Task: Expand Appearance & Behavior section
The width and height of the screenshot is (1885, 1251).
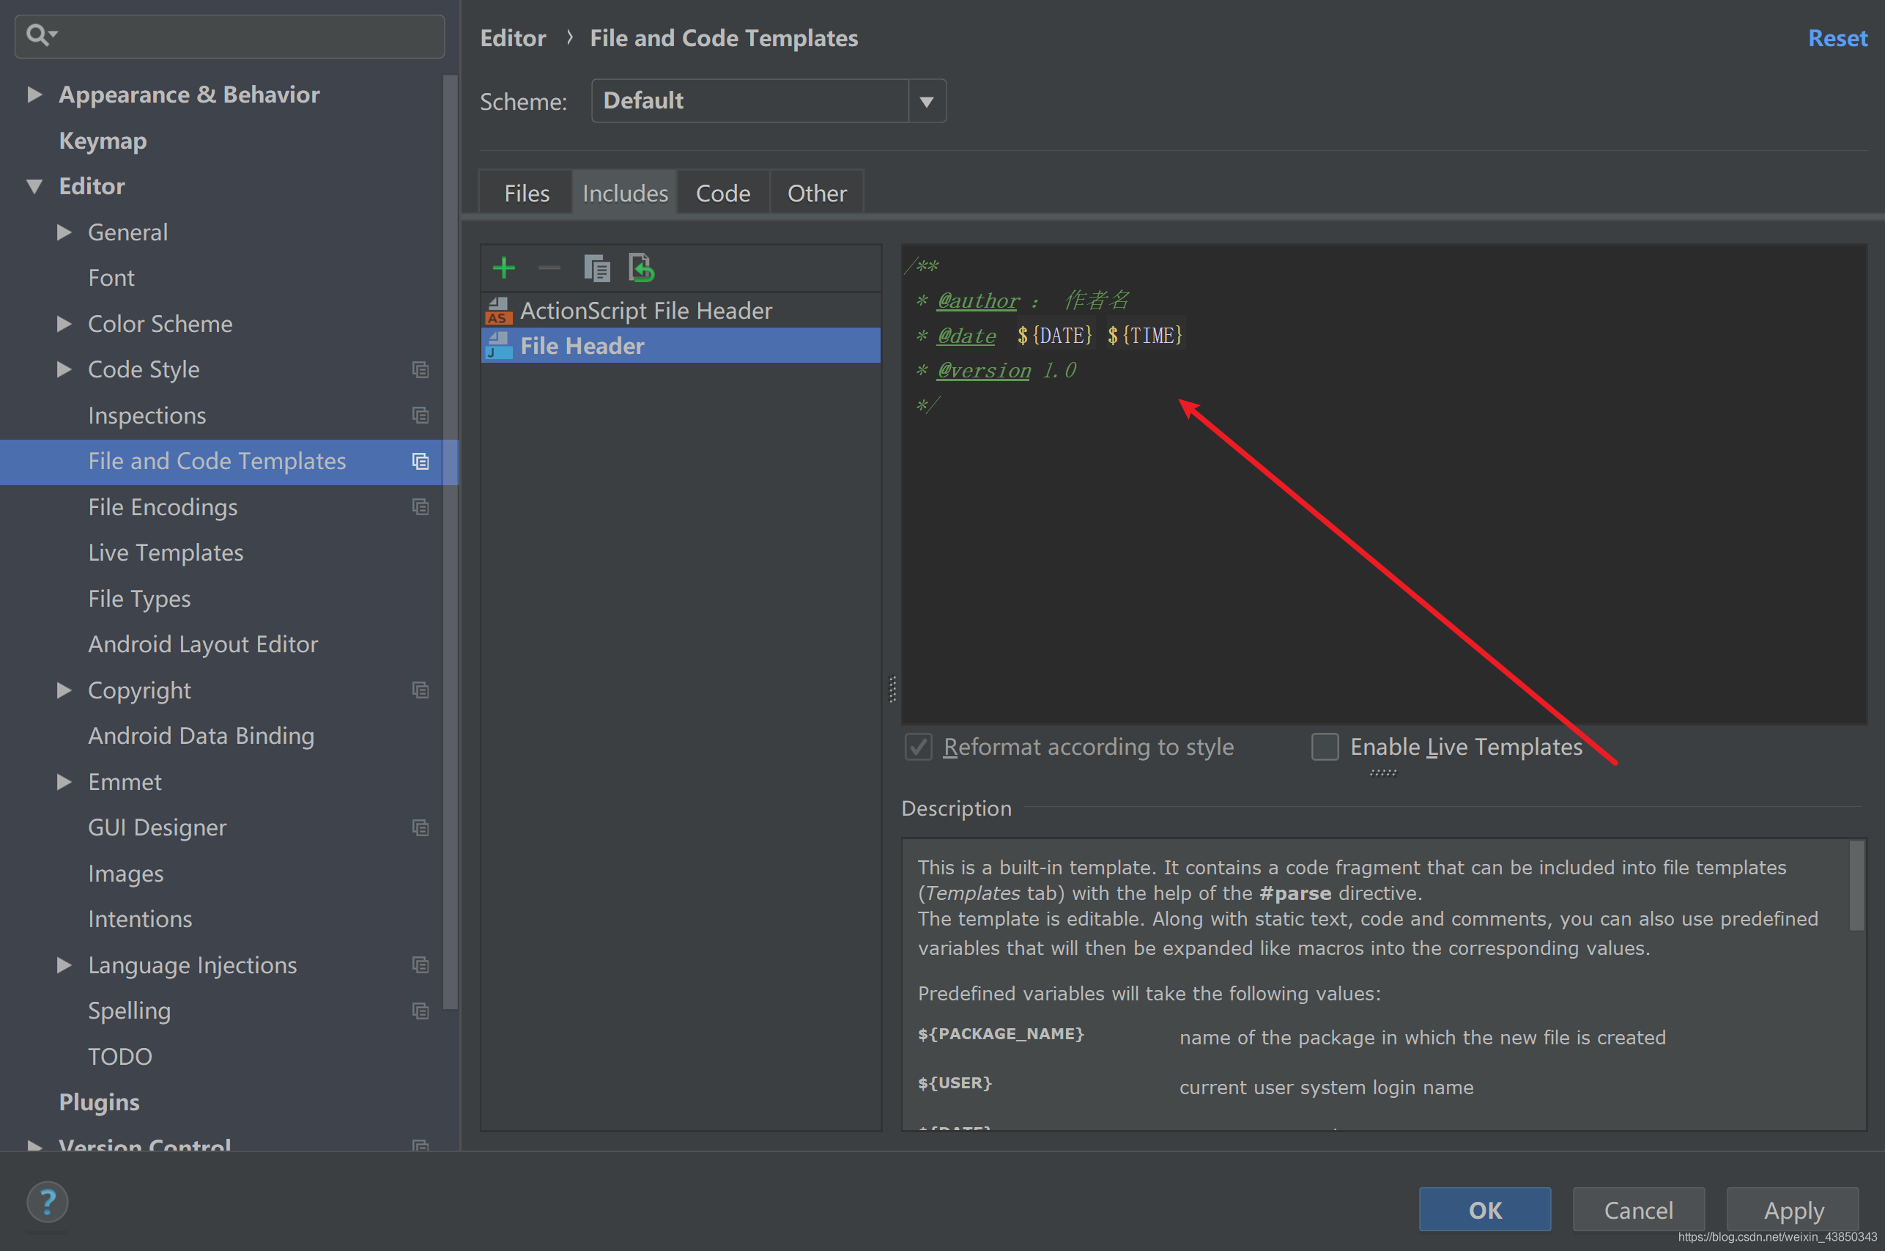Action: [34, 94]
